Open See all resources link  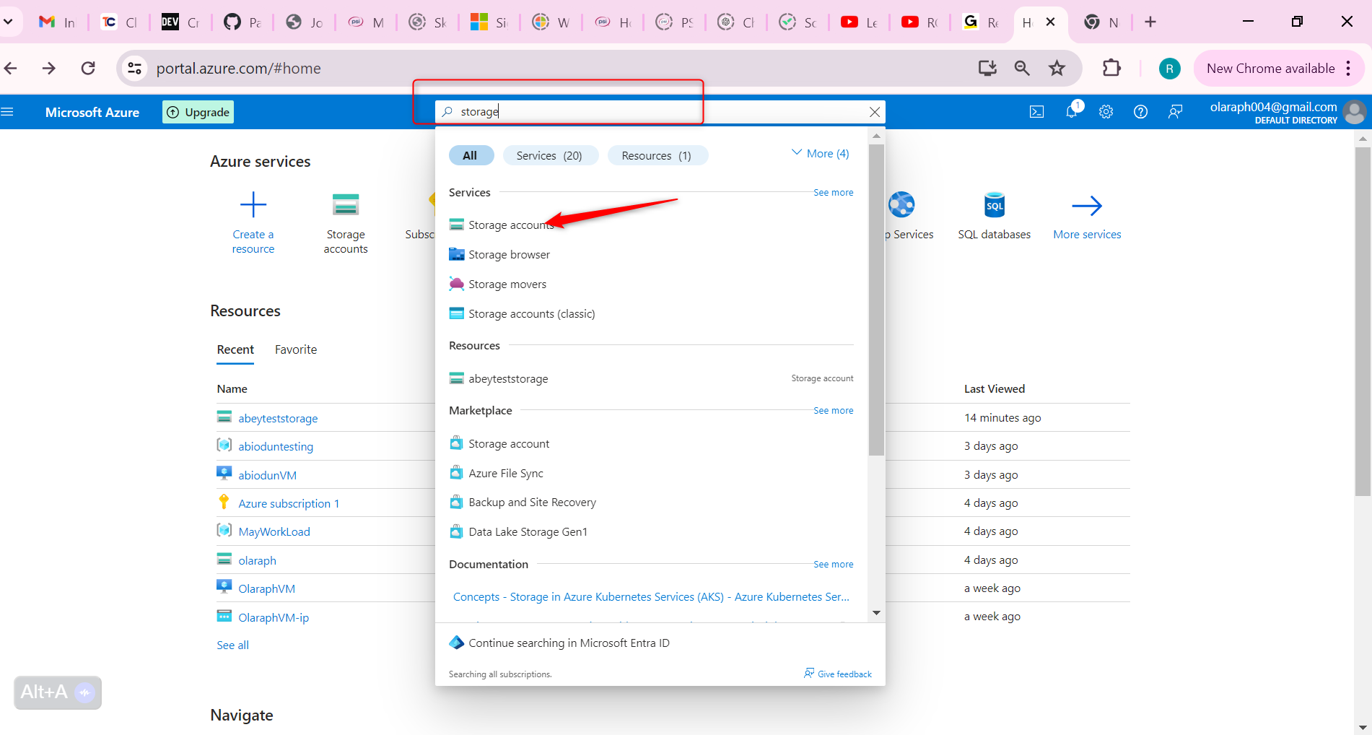click(x=232, y=645)
